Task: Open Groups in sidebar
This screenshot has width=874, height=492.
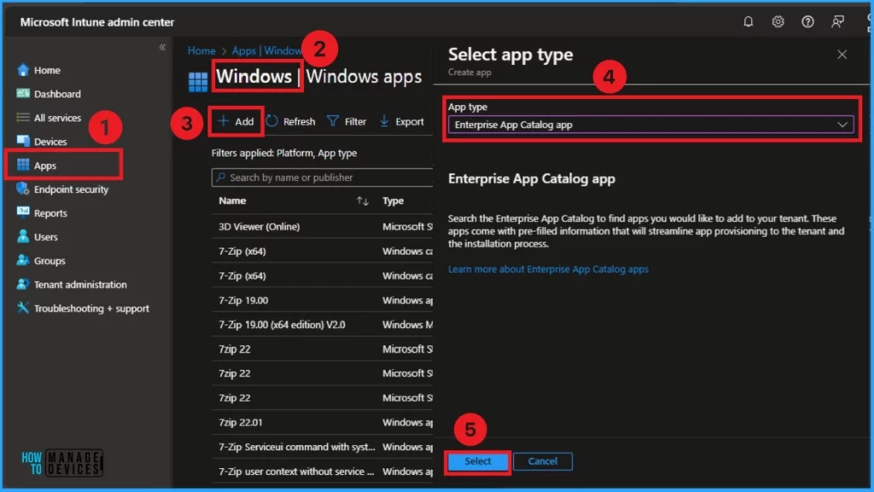Action: click(x=49, y=261)
